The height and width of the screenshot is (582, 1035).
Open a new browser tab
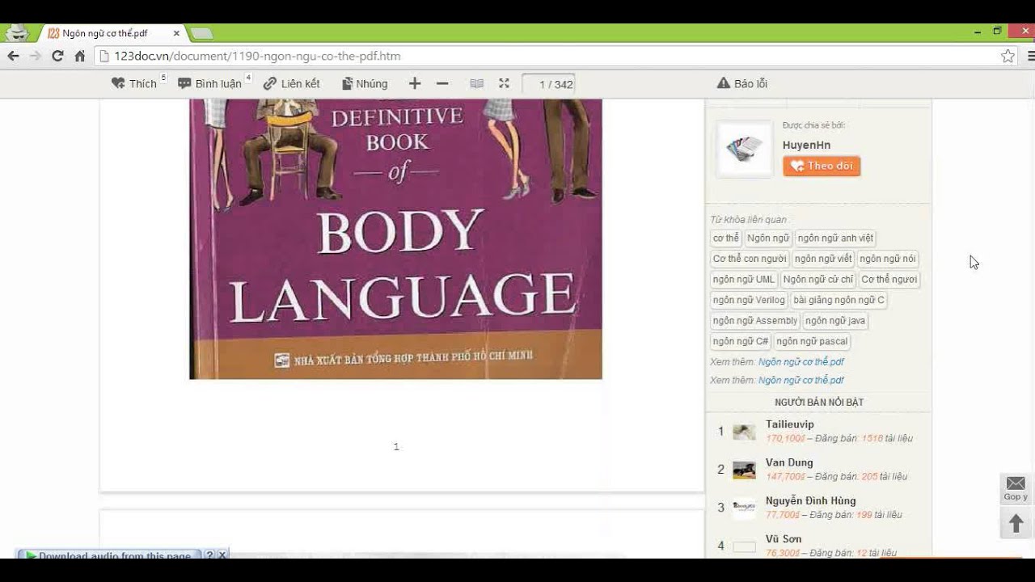[201, 33]
